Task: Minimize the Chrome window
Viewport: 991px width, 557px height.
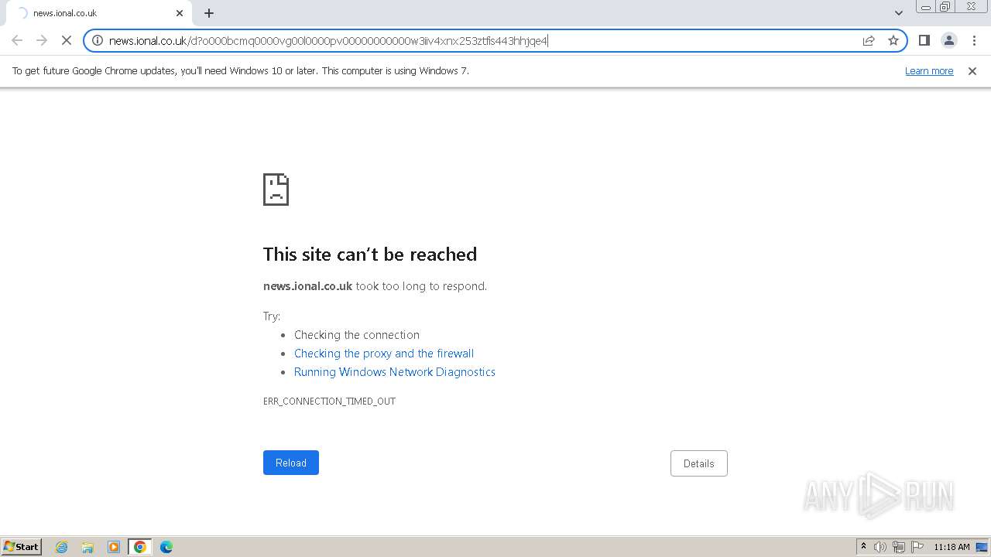Action: [x=925, y=7]
